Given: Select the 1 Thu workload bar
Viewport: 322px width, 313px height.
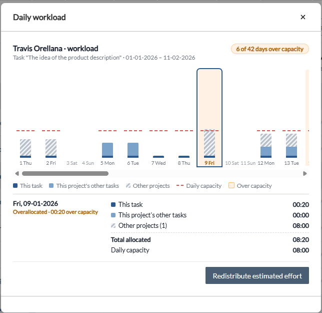Looking at the screenshot, I should coord(25,148).
